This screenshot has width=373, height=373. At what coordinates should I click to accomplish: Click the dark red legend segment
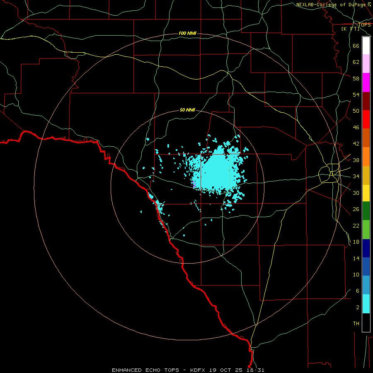[x=366, y=101]
